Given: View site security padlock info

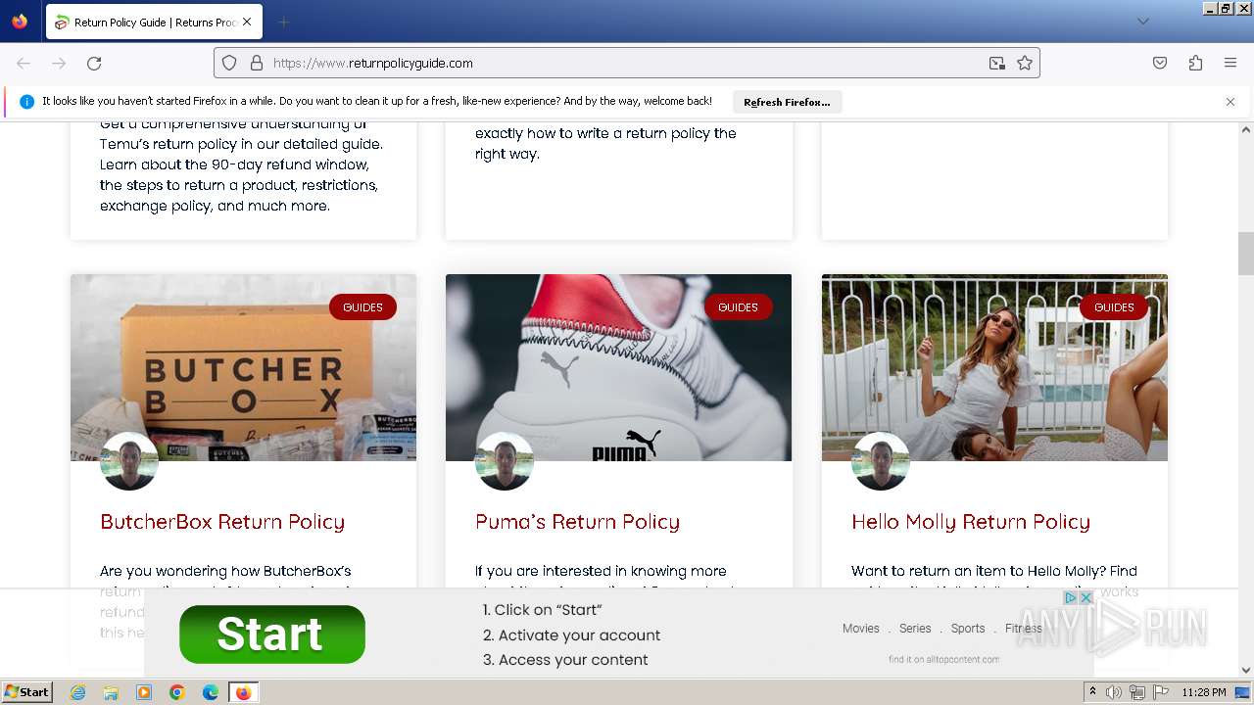Looking at the screenshot, I should point(257,63).
